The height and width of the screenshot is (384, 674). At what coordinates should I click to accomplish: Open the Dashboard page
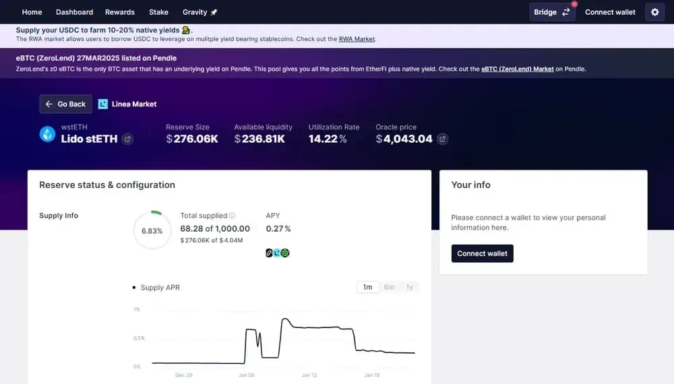(x=74, y=12)
